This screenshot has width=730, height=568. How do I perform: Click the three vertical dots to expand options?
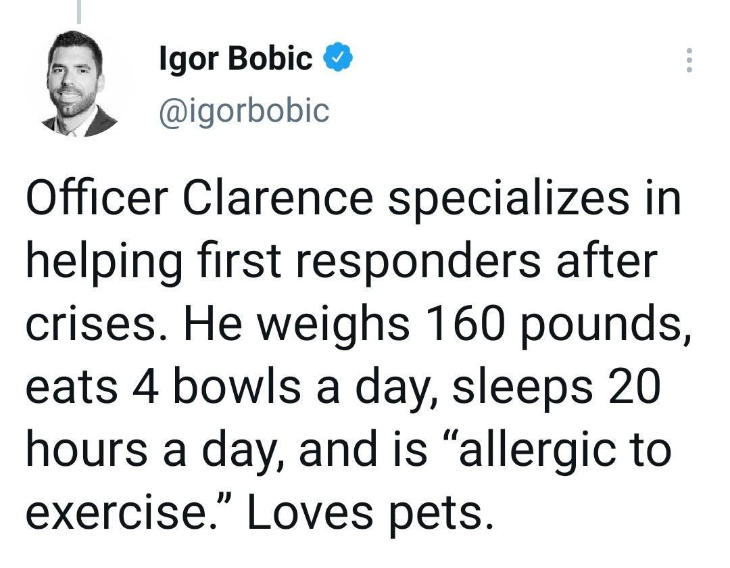(x=690, y=61)
